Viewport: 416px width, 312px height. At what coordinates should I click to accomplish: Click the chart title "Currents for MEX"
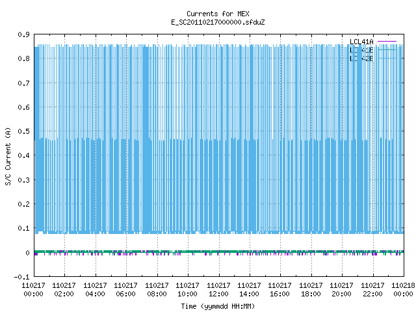pyautogui.click(x=218, y=14)
